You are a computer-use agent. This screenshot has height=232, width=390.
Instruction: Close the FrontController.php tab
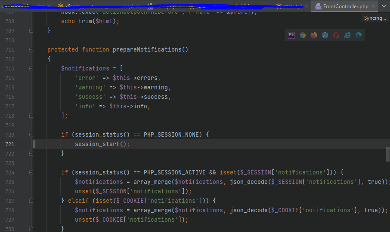pyautogui.click(x=373, y=6)
